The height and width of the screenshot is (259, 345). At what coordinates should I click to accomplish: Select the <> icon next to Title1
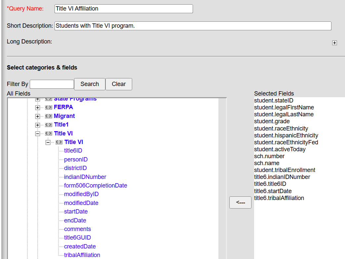coord(49,125)
